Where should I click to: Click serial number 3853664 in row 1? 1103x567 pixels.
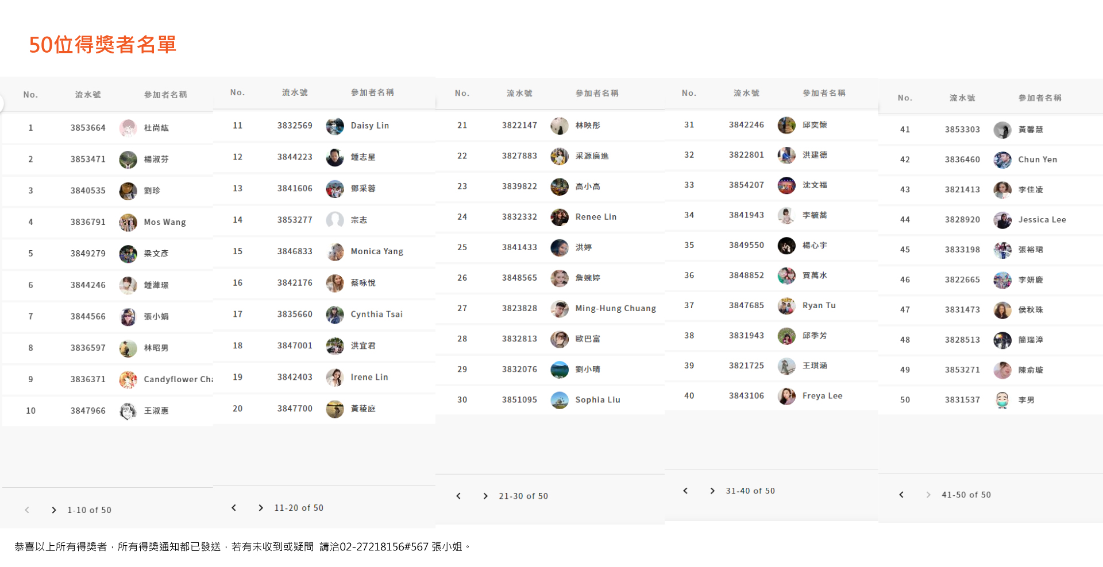[88, 128]
